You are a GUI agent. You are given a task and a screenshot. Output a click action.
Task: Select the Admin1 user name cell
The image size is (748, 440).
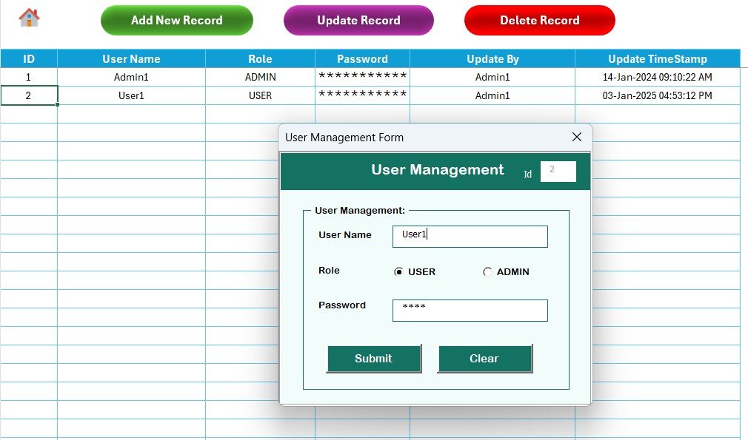coord(131,77)
